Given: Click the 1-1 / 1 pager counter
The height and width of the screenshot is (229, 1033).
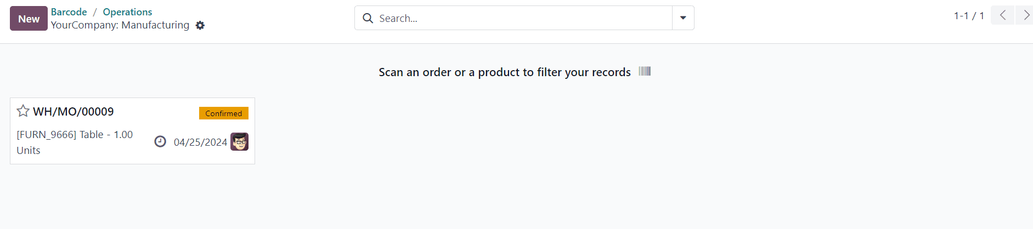Looking at the screenshot, I should click(969, 16).
